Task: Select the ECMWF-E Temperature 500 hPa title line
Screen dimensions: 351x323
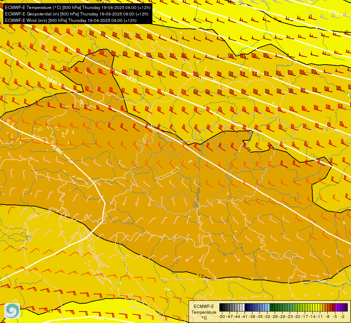Action: 77,8
